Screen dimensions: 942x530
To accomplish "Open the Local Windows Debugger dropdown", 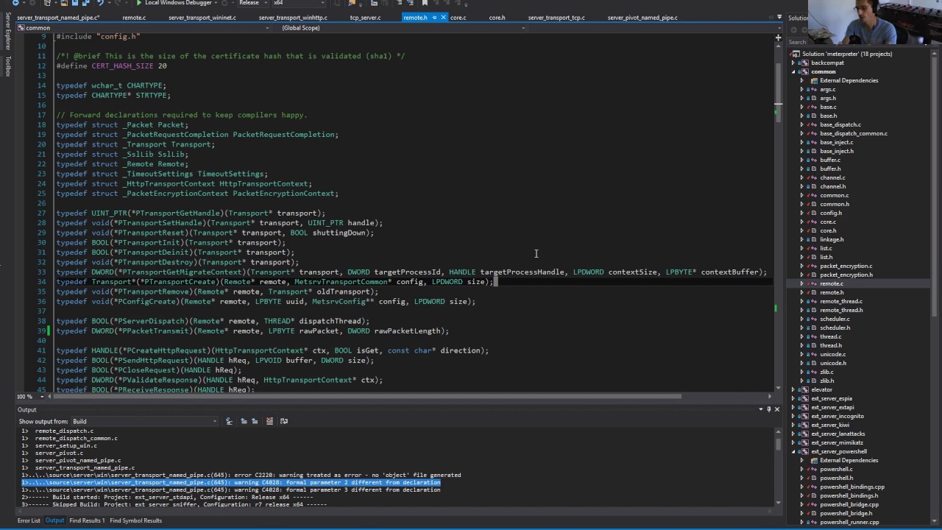I will pos(216,3).
